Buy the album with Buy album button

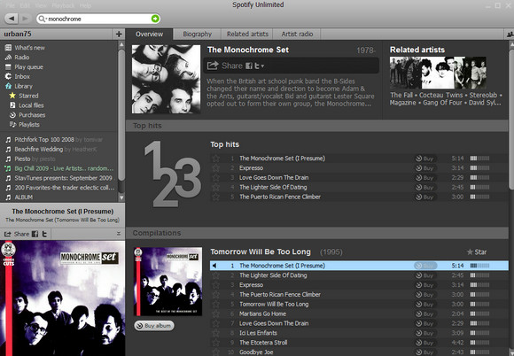click(154, 326)
